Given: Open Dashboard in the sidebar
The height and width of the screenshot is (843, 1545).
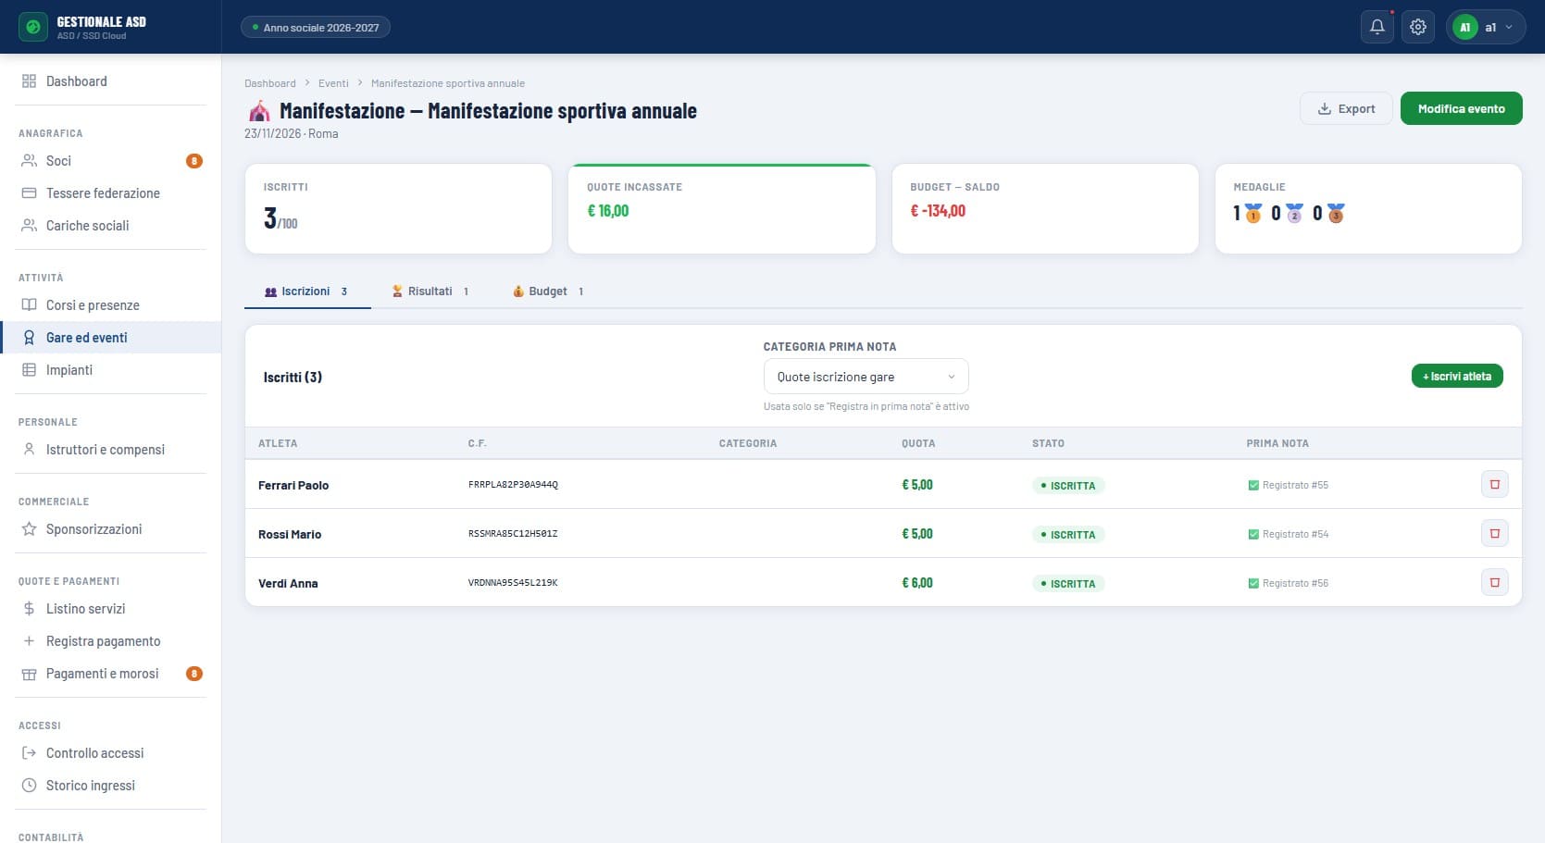Looking at the screenshot, I should pyautogui.click(x=111, y=81).
